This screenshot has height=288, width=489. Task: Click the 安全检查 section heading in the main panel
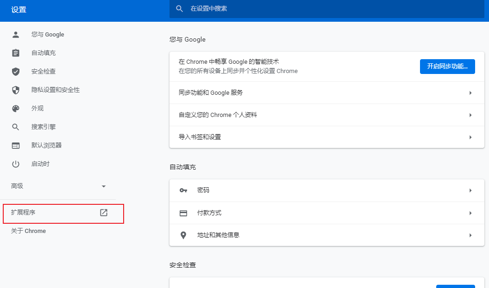(x=182, y=265)
